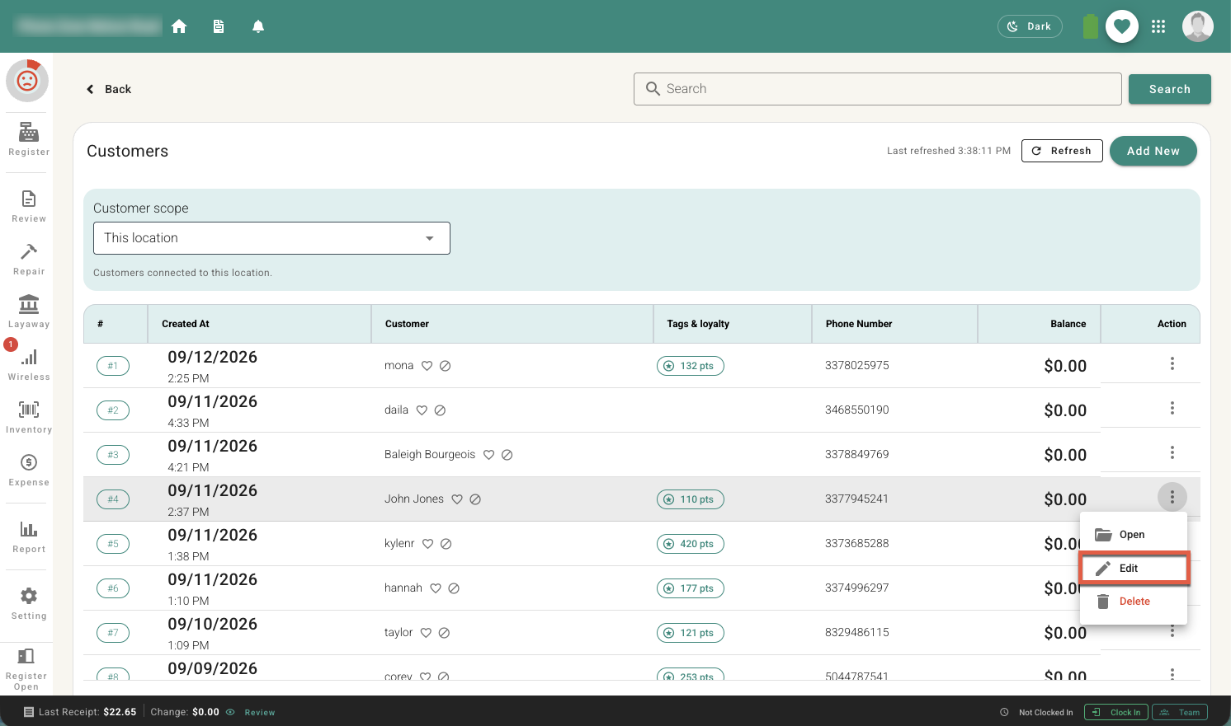This screenshot has height=726, width=1231.
Task: Open Layaway in the sidebar
Action: point(29,311)
